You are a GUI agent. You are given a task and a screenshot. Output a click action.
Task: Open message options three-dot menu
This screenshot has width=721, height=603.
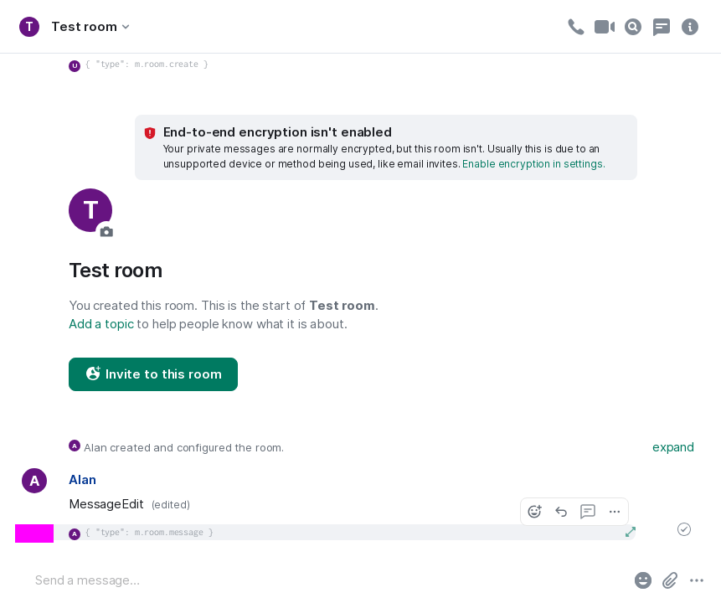(615, 512)
